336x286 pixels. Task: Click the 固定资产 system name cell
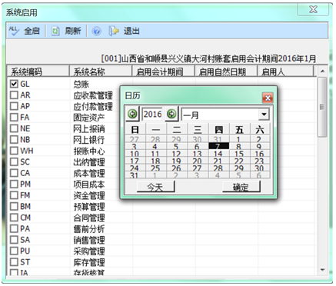89,118
